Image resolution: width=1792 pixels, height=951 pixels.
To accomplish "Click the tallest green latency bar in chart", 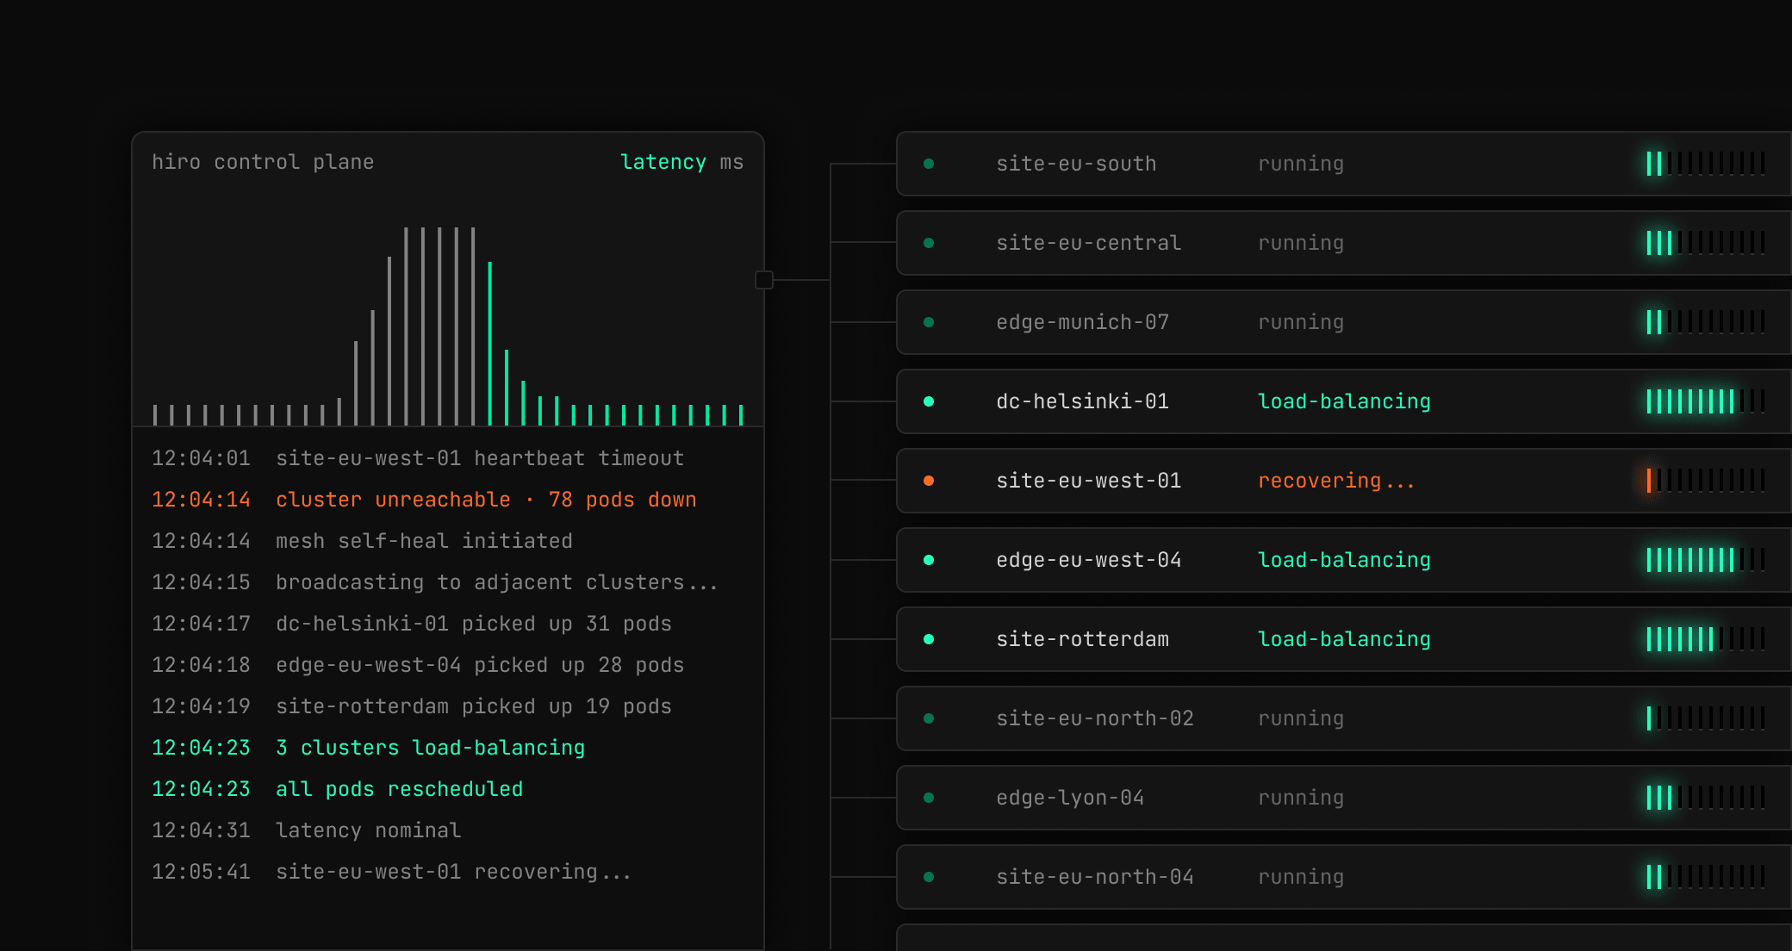I will click(490, 345).
